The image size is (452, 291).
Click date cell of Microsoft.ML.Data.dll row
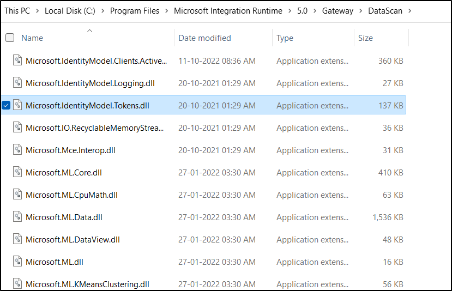click(x=217, y=217)
